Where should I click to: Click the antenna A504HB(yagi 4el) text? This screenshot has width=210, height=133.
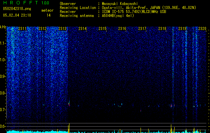[118, 16]
